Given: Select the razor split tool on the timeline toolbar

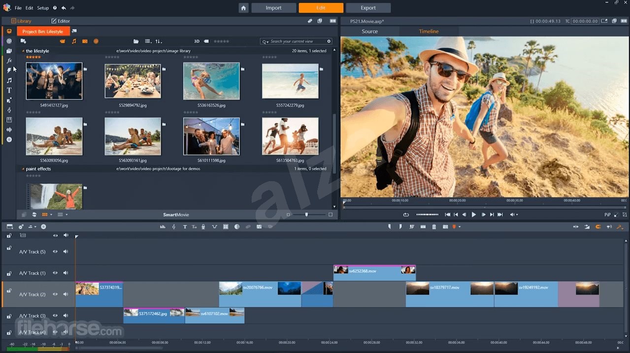Looking at the screenshot, I should (x=412, y=226).
